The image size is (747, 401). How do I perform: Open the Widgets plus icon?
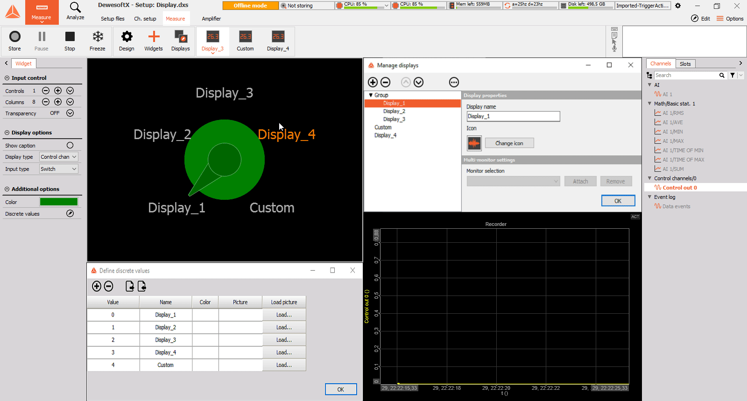click(154, 37)
